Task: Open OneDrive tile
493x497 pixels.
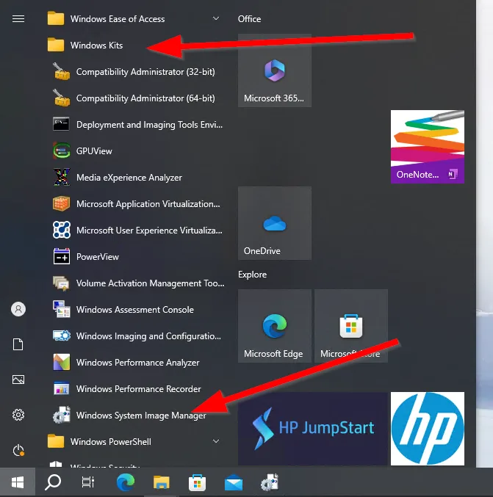Action: (x=274, y=223)
